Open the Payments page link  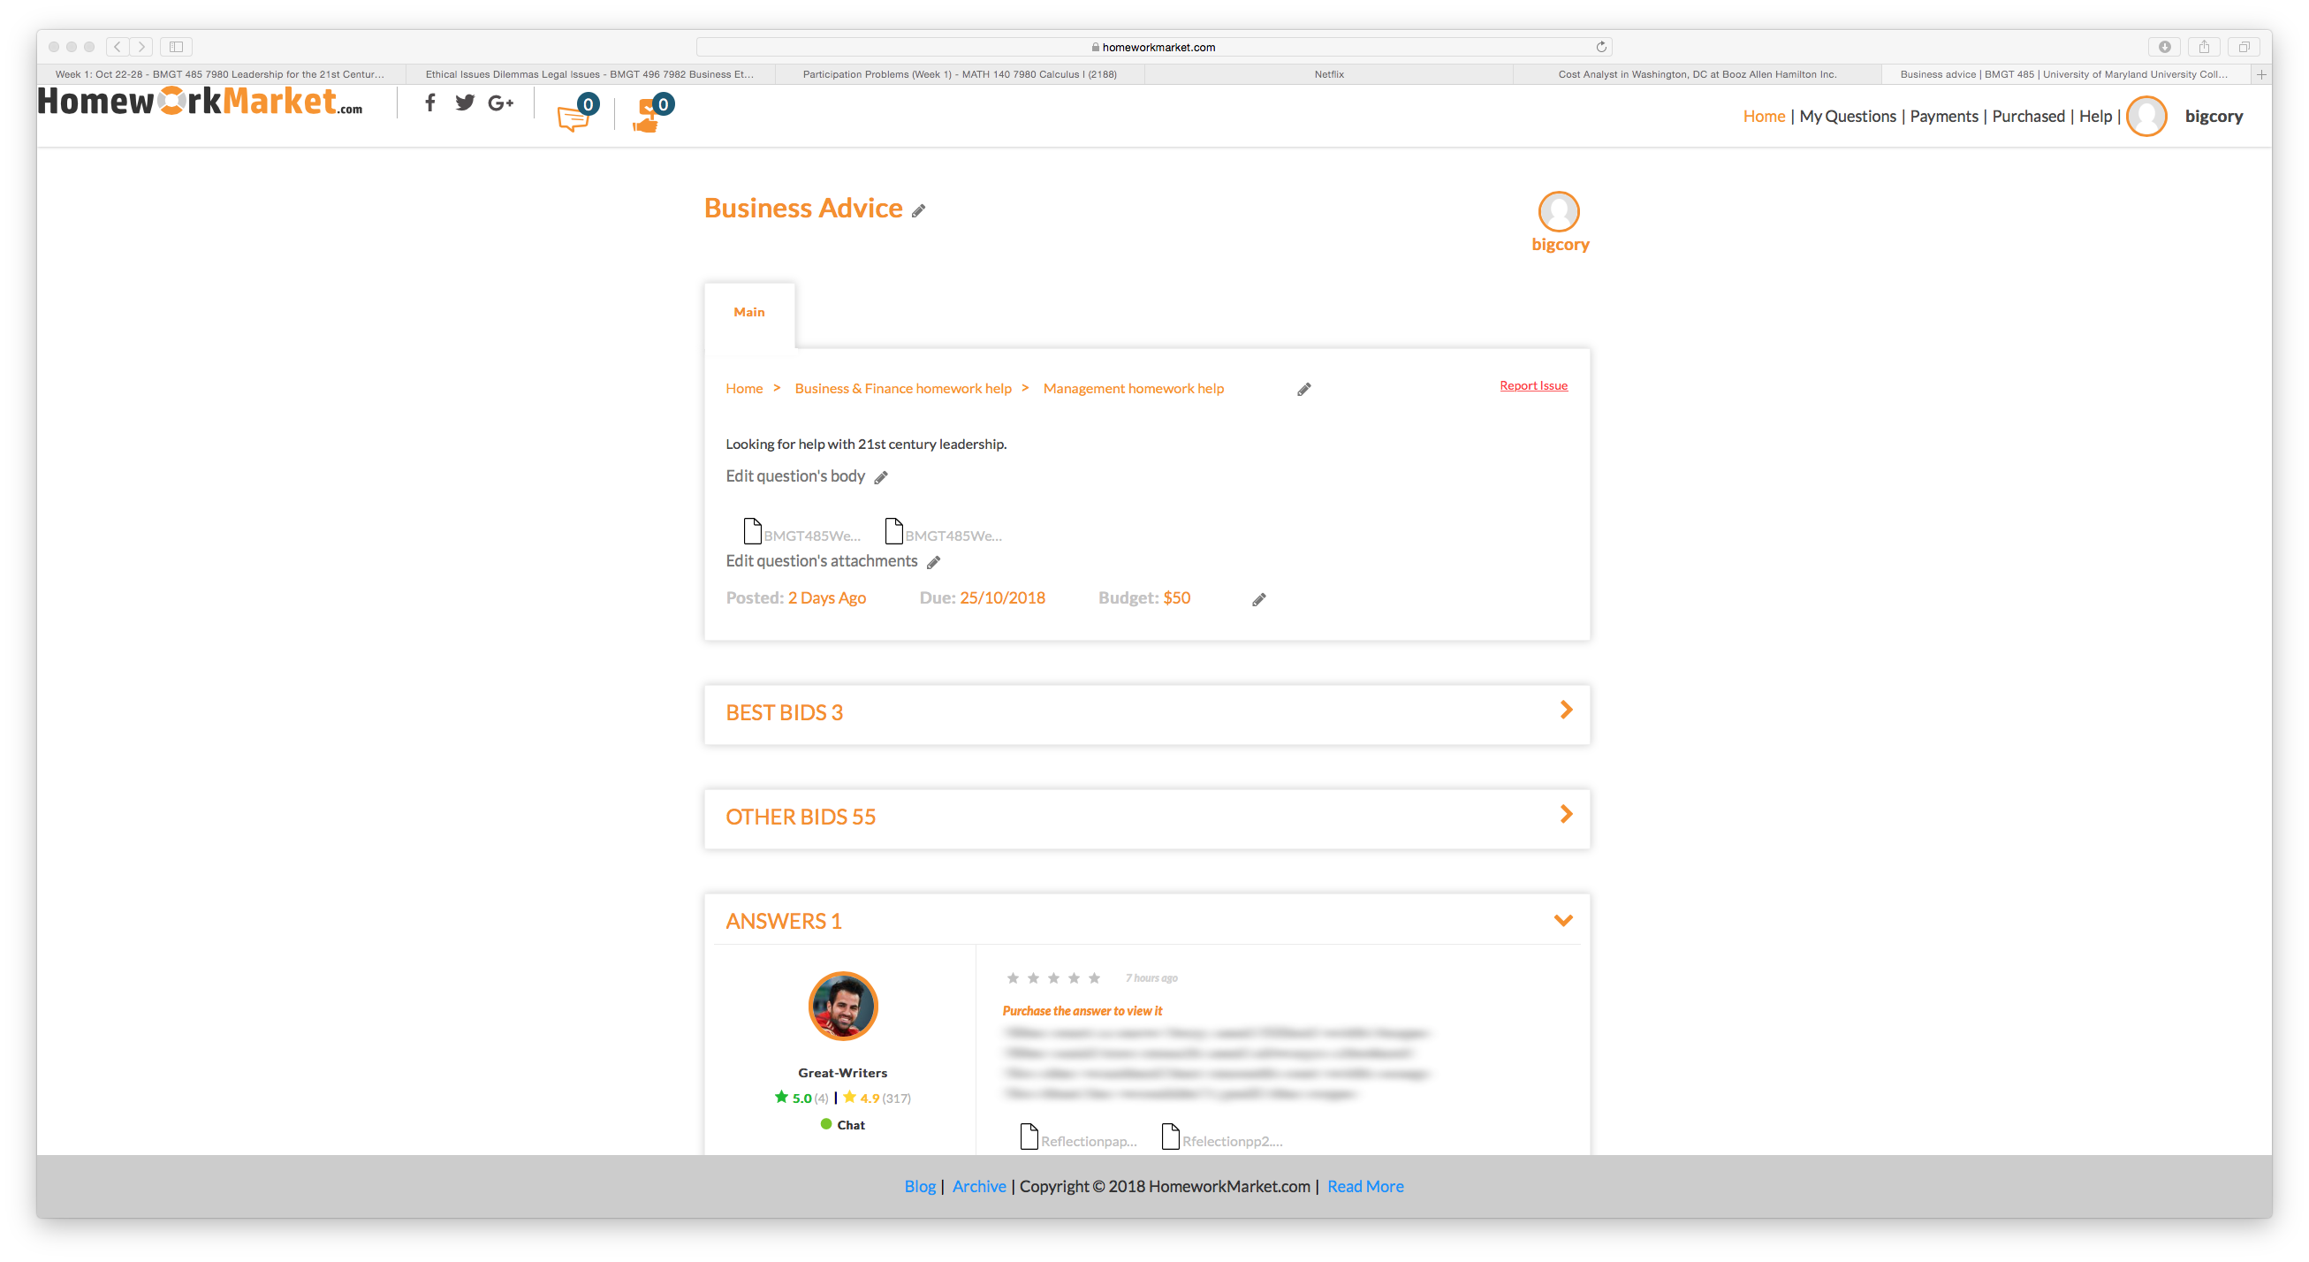coord(1943,117)
